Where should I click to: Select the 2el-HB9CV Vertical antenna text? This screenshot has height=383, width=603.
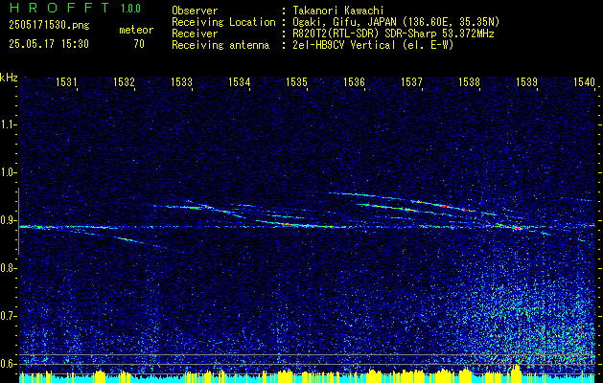click(x=373, y=45)
